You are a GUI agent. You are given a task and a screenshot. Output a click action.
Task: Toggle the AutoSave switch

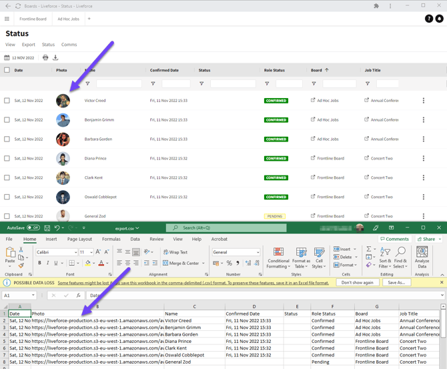[x=33, y=228]
